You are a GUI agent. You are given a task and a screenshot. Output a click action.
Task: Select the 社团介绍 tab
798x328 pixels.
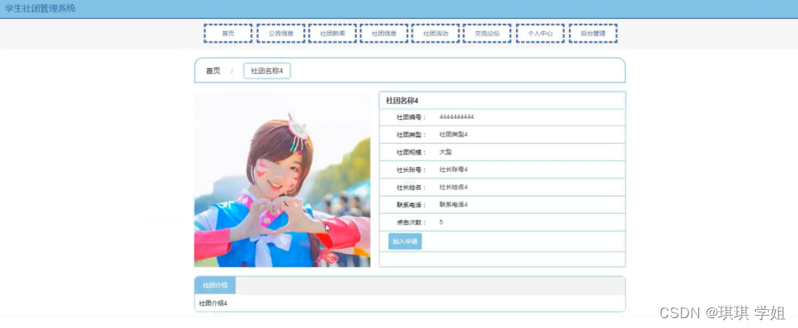coord(215,285)
